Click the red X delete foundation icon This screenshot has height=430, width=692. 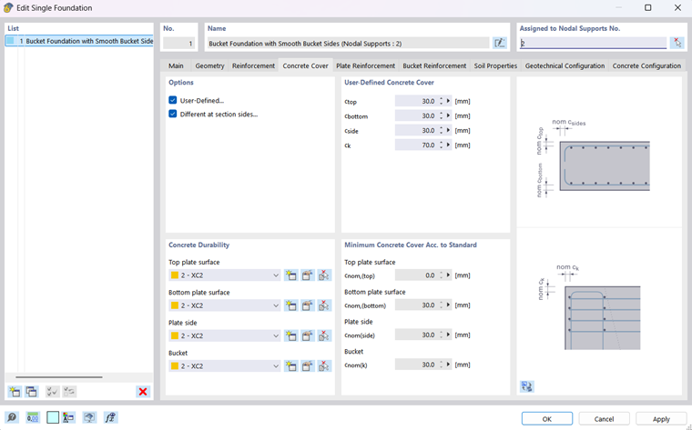(143, 391)
